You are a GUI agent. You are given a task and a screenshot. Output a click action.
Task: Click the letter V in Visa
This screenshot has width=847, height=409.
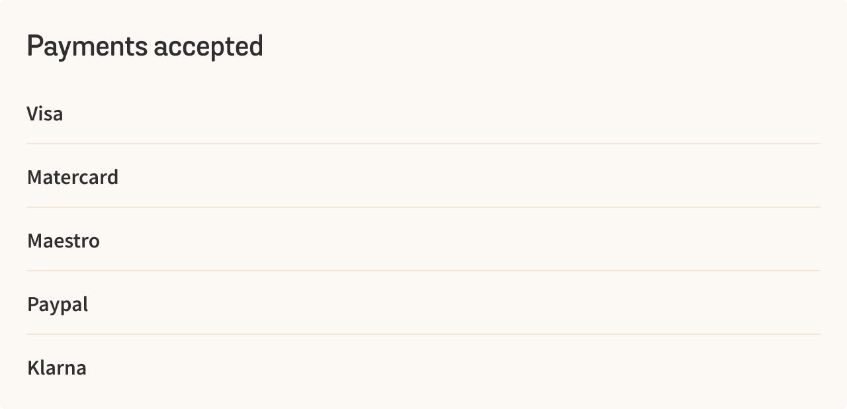[32, 114]
